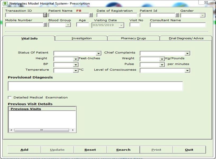Focus the Consultant Name field
This screenshot has width=216, height=159.
[178, 25]
